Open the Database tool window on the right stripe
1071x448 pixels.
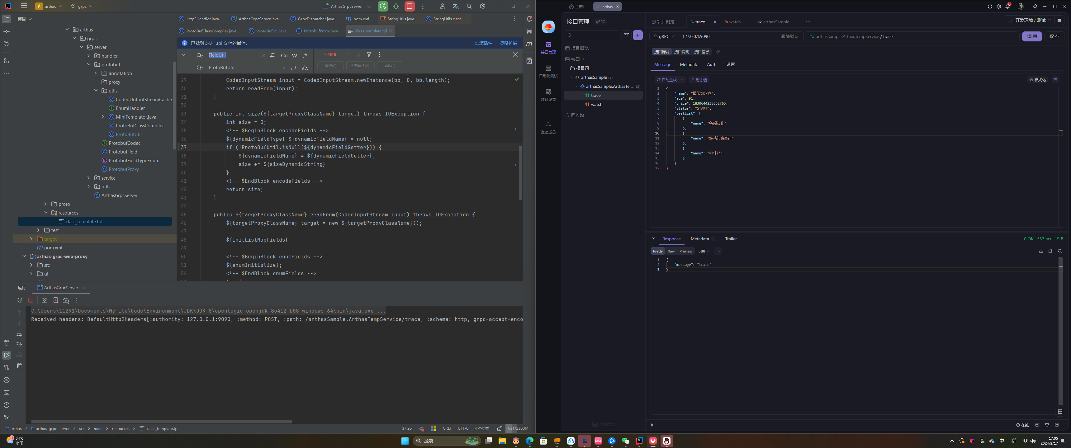[529, 31]
